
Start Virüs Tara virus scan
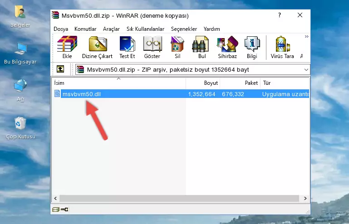click(x=282, y=47)
